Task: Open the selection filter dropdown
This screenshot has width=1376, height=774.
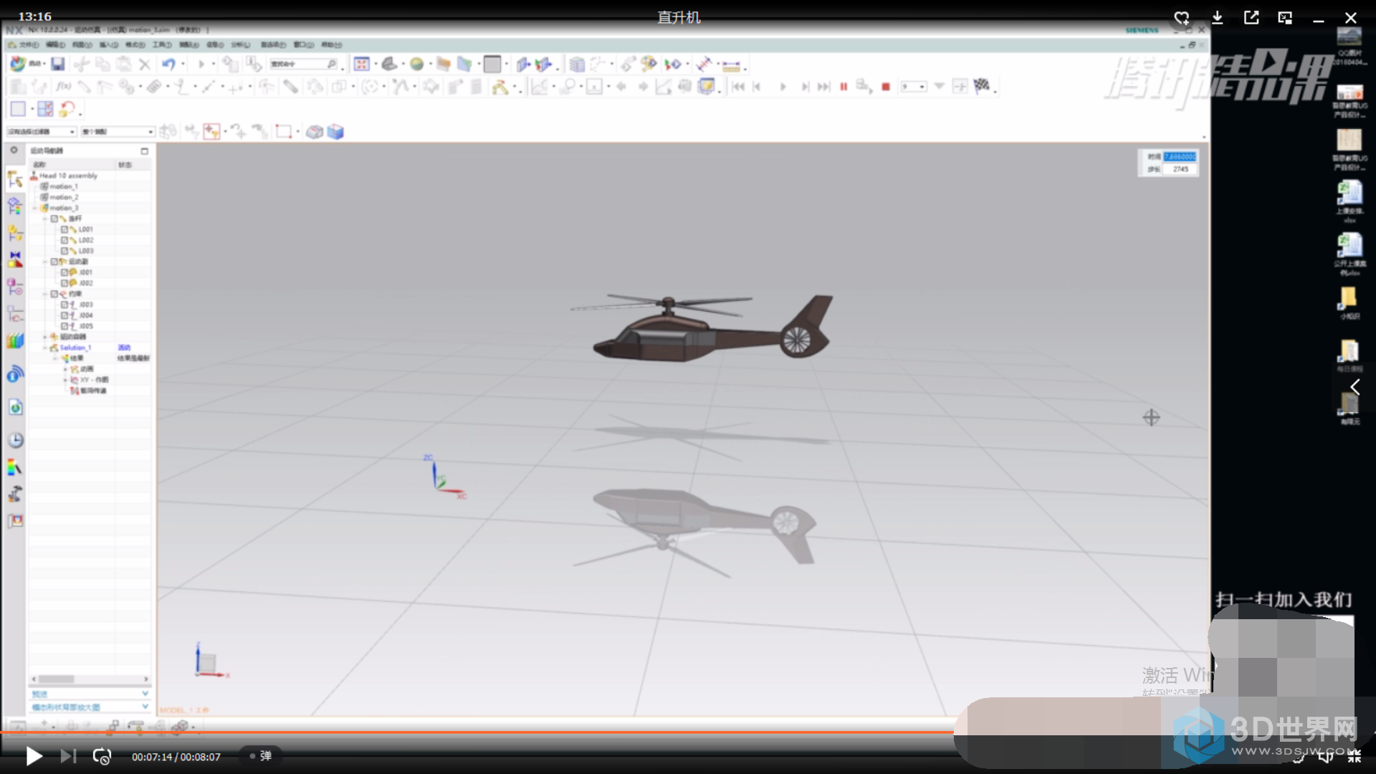Action: (42, 132)
